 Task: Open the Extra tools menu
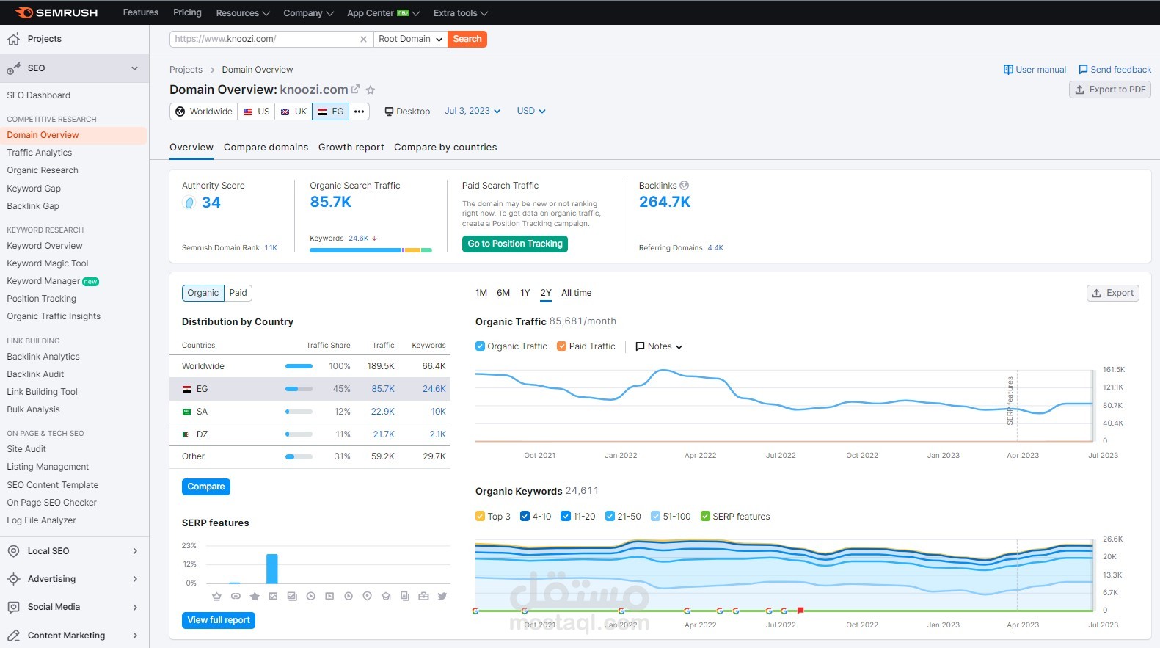point(461,13)
